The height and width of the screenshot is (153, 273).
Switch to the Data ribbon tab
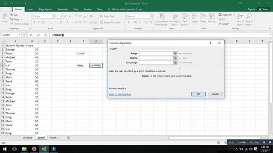point(76,9)
